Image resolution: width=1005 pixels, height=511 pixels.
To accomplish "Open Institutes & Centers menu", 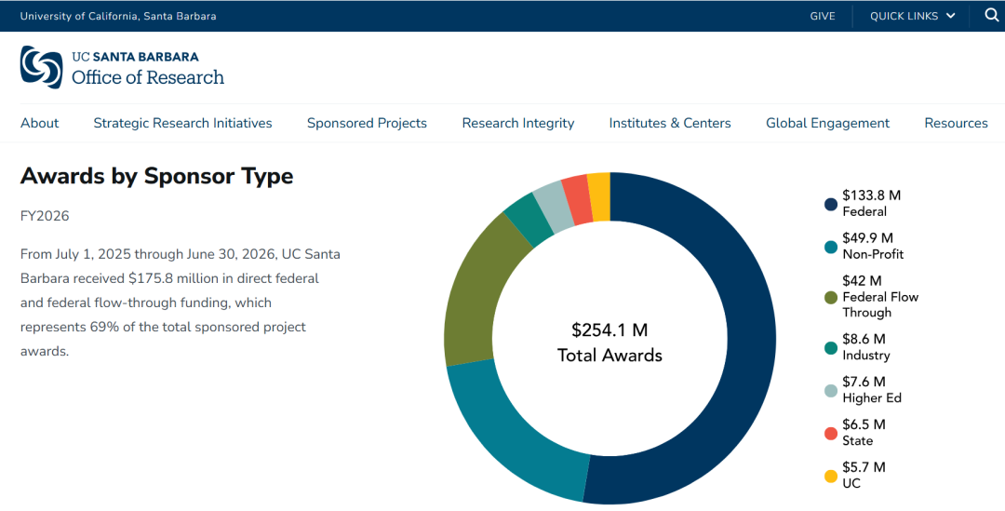I will click(x=670, y=123).
